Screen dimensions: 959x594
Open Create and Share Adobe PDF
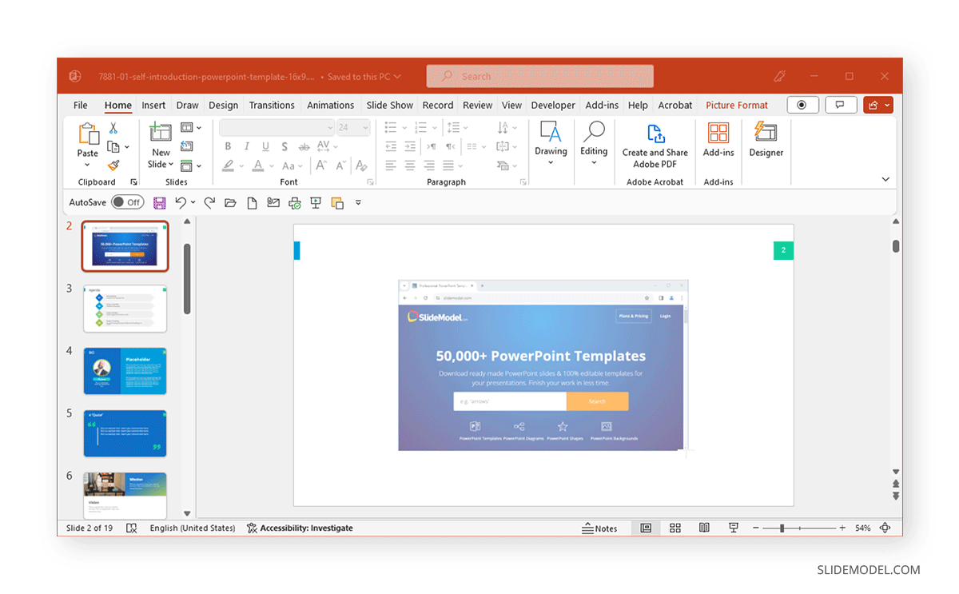tap(655, 146)
